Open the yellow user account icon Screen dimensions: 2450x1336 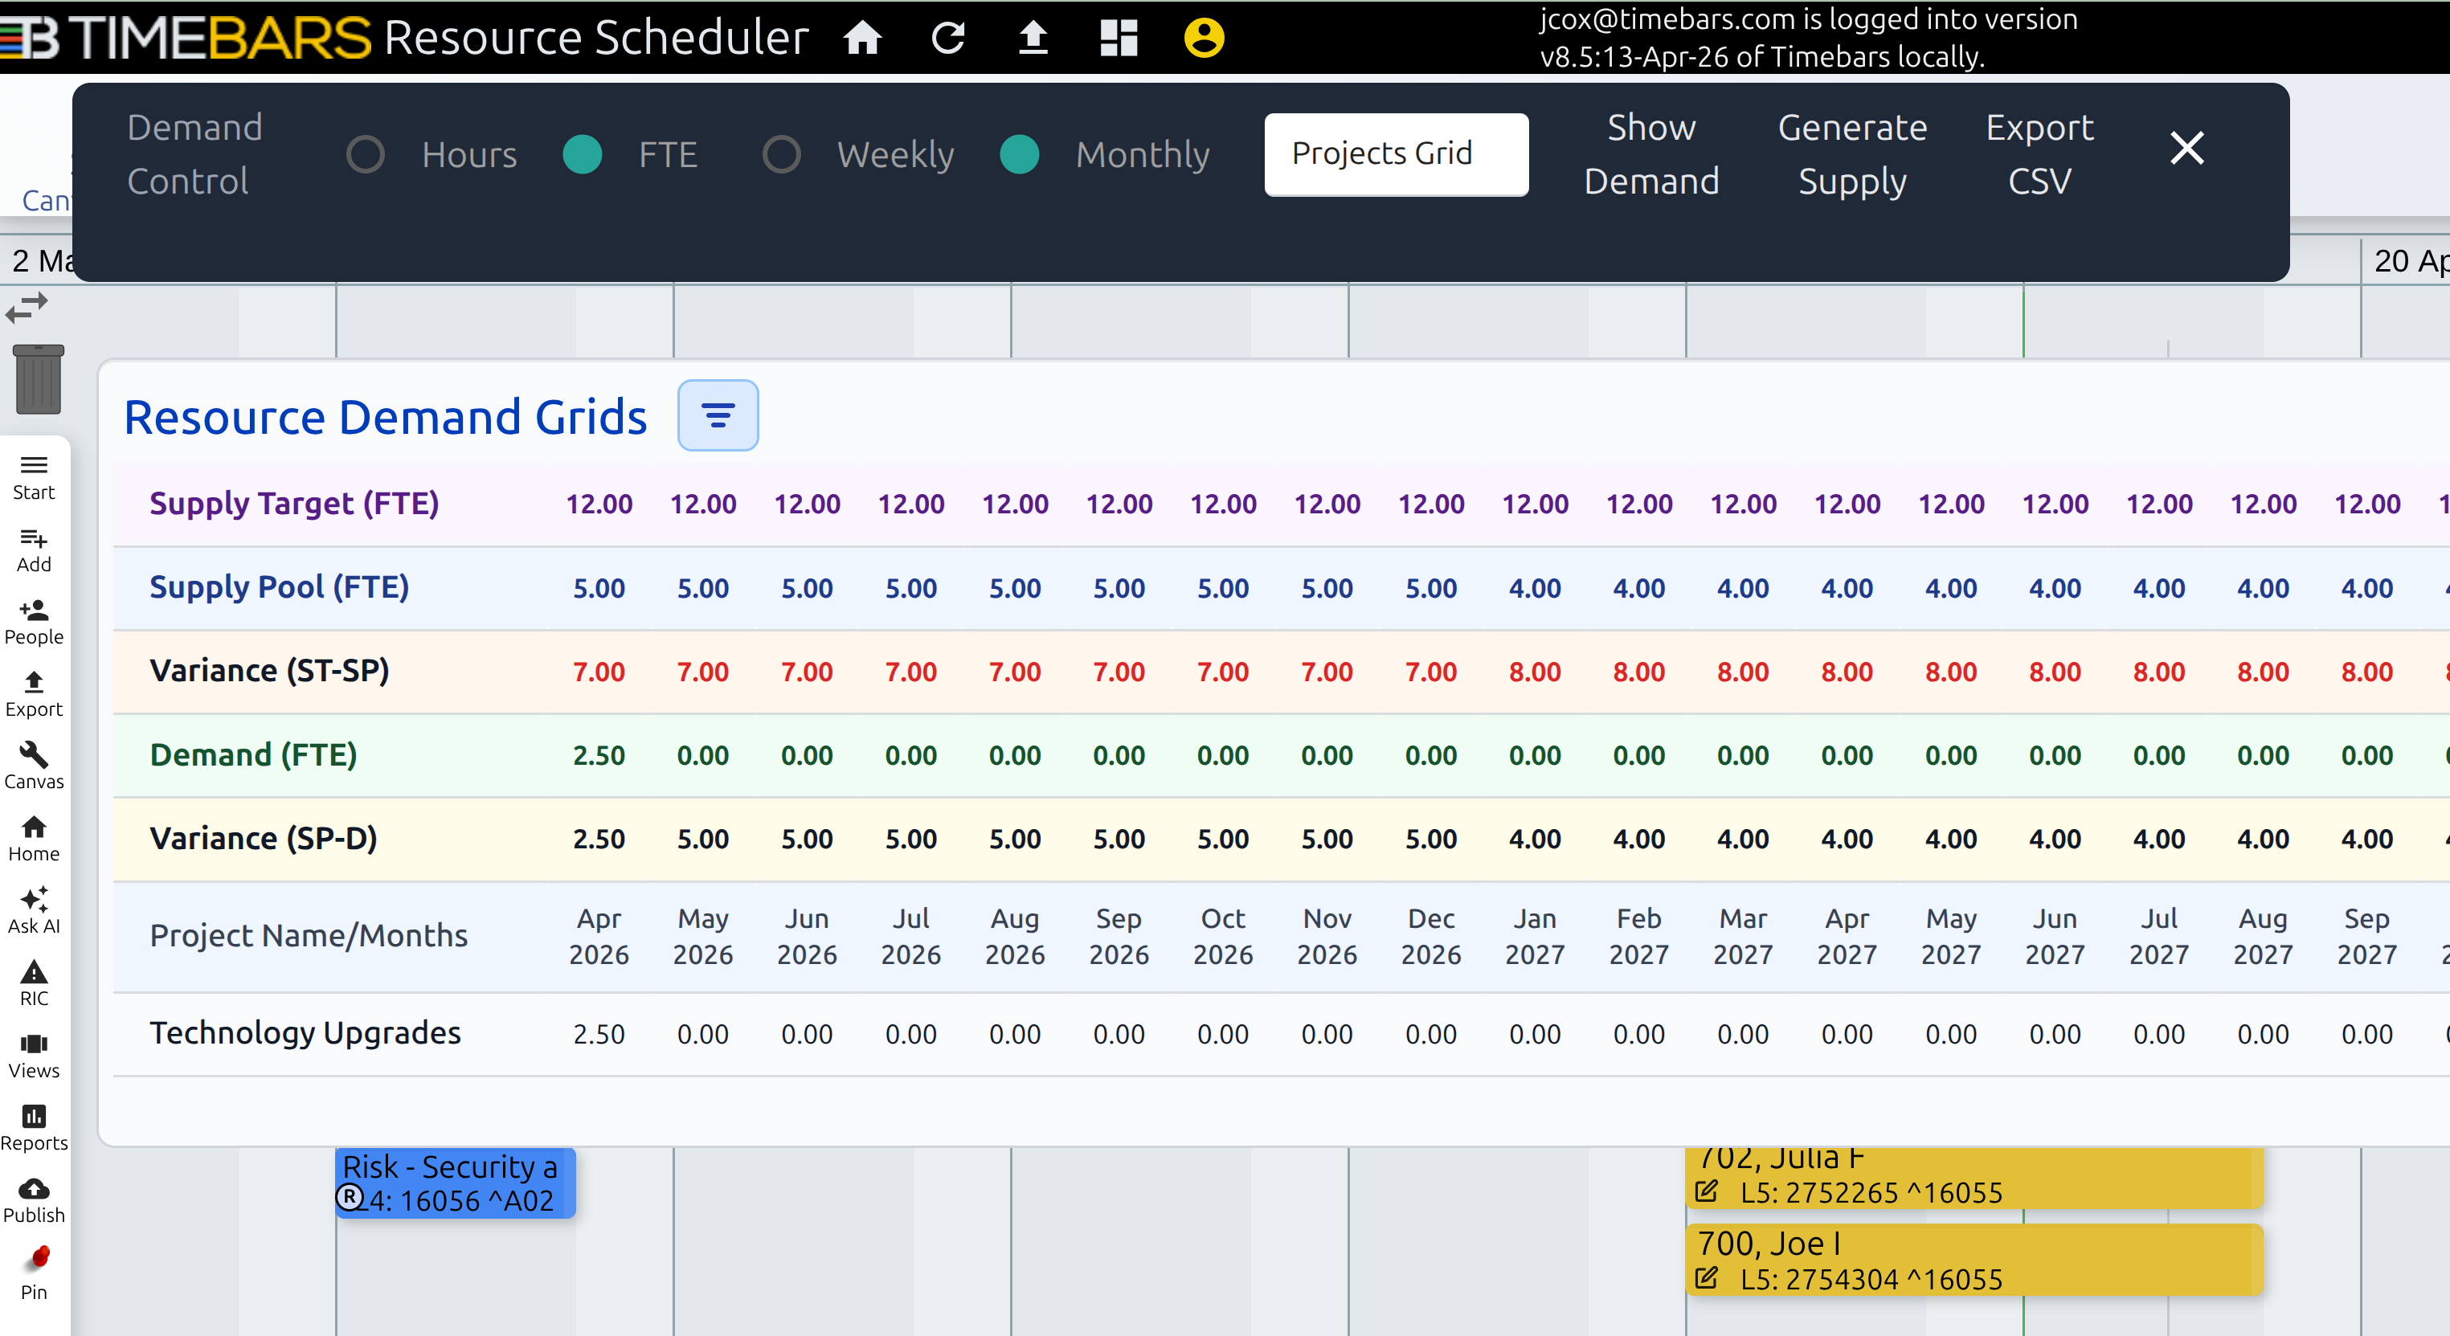1204,38
